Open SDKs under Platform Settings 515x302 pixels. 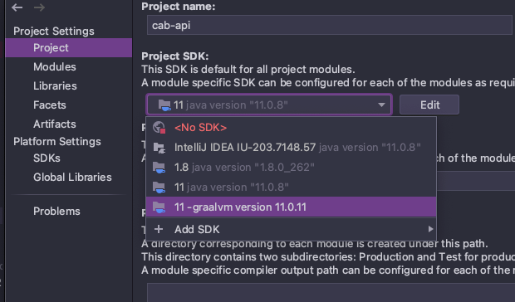47,158
